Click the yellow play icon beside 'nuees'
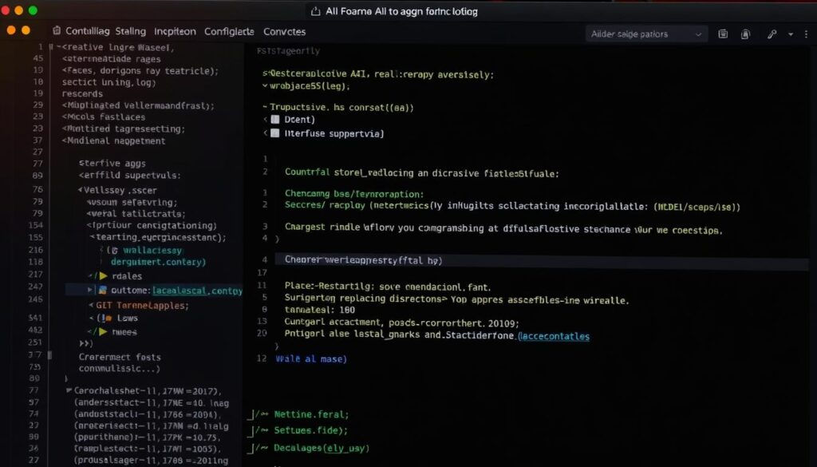This screenshot has height=467, width=817. (x=103, y=331)
